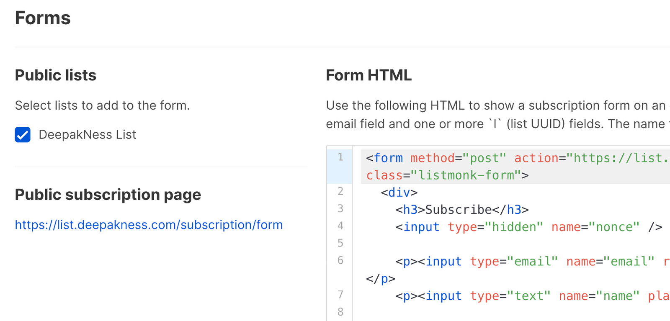Select line number 4 in the code gutter
The height and width of the screenshot is (321, 670).
(340, 226)
